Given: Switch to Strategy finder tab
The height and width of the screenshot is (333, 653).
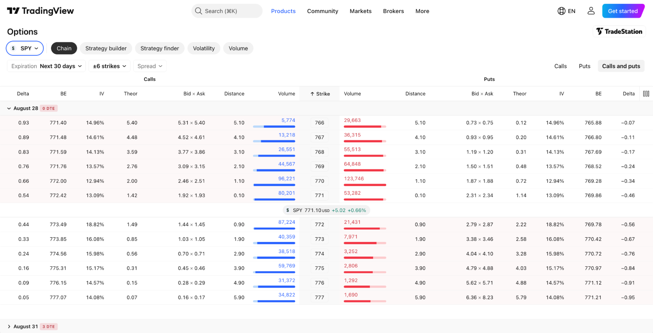Looking at the screenshot, I should [x=160, y=48].
